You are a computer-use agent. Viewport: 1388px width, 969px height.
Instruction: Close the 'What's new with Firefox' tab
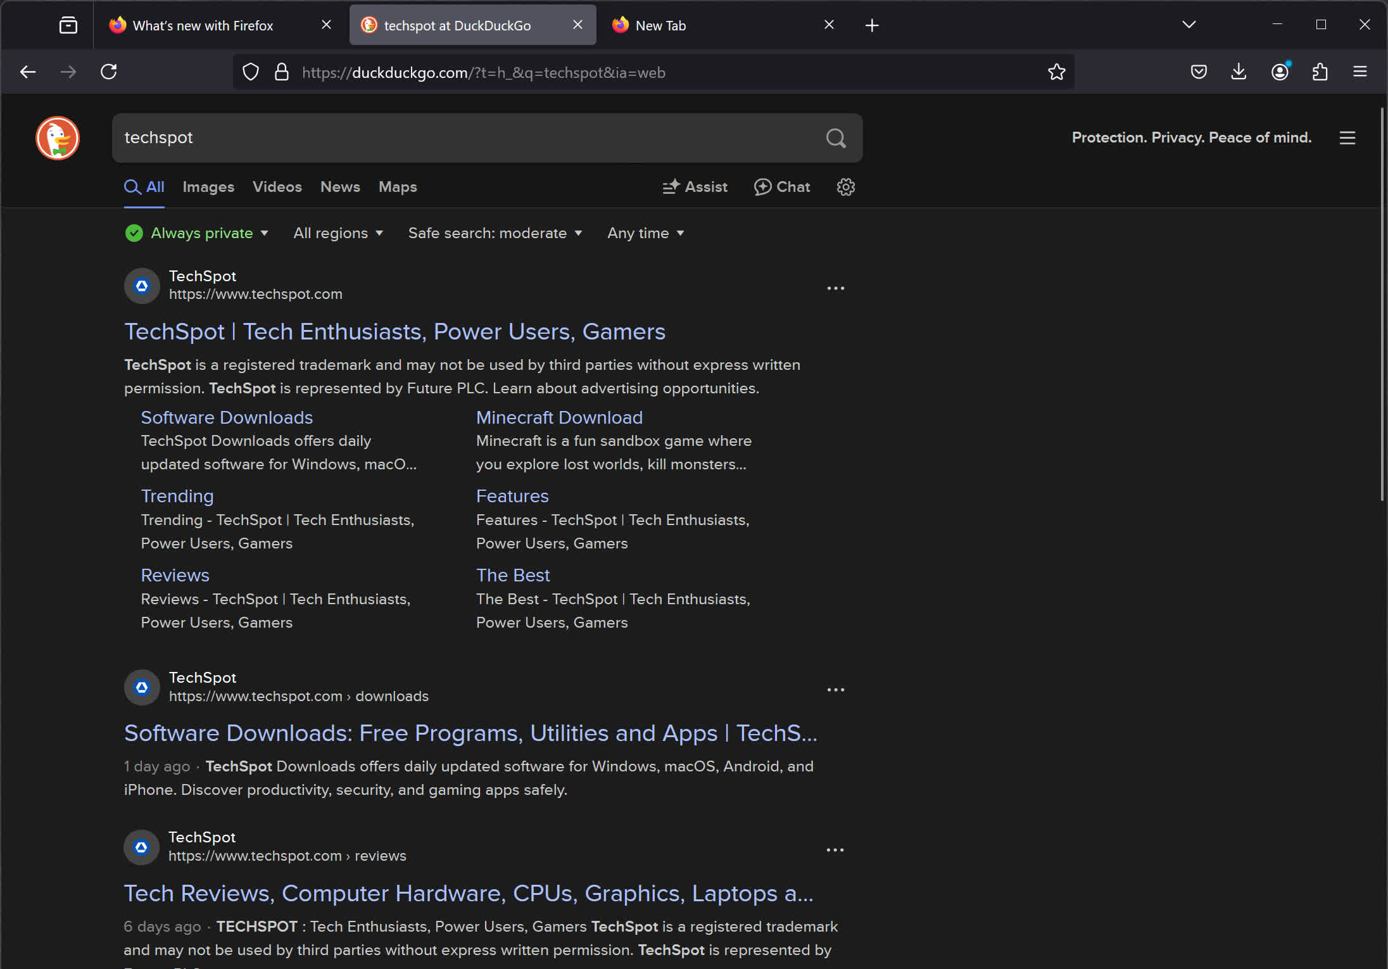pyautogui.click(x=326, y=25)
